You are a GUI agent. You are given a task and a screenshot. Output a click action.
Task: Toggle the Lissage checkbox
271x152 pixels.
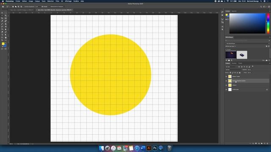click(42, 7)
